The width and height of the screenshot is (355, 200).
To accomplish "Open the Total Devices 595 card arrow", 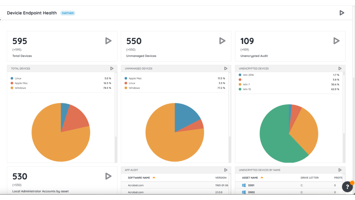I will pos(108,41).
